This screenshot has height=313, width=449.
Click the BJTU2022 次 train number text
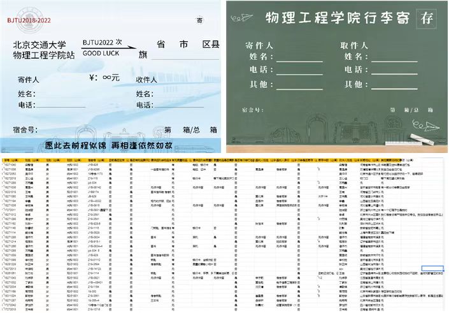(x=103, y=43)
